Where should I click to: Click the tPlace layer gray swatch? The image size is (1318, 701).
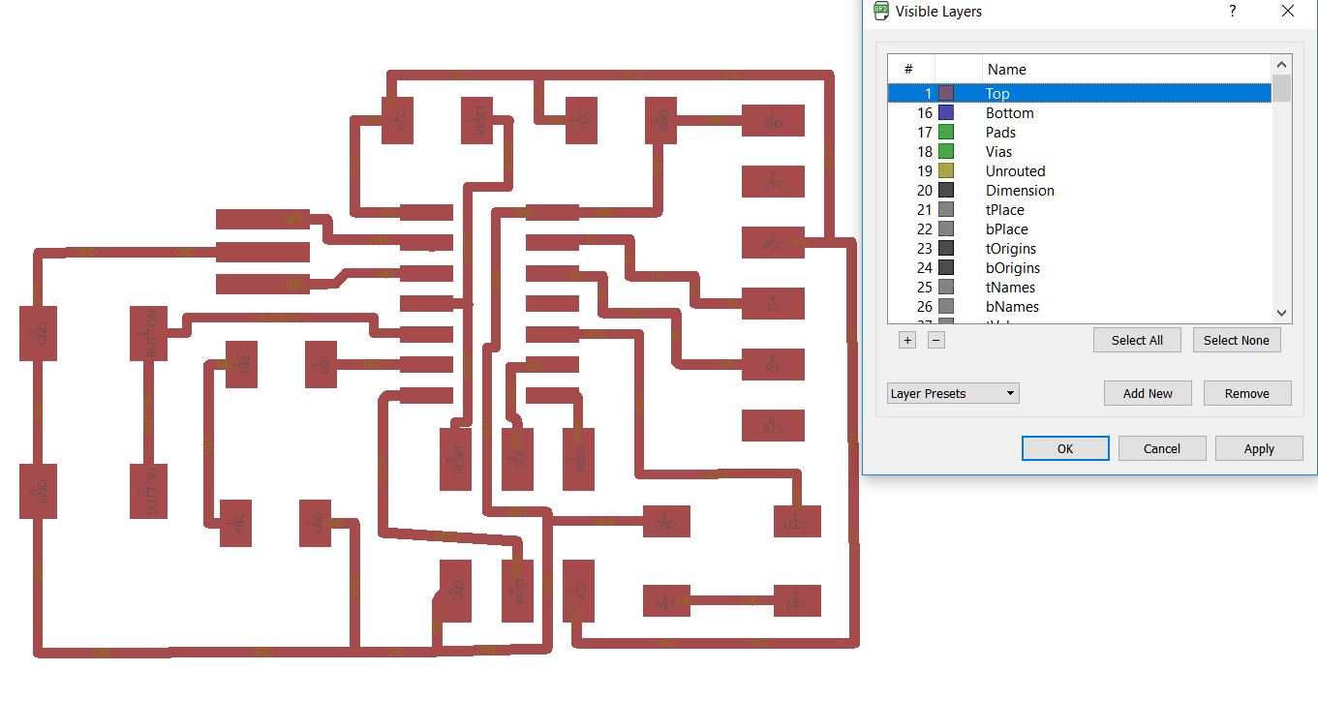click(x=946, y=209)
